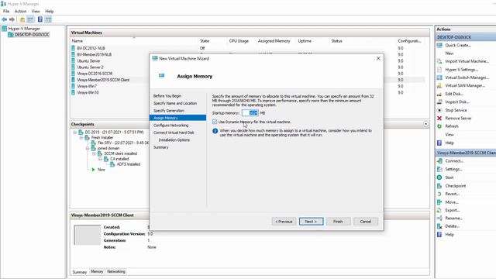Select the Now checkpoint entry
This screenshot has width=496, height=279.
102,170
